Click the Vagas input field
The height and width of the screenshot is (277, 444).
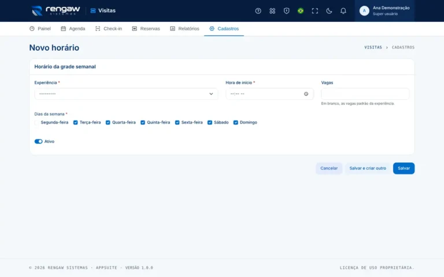click(365, 94)
